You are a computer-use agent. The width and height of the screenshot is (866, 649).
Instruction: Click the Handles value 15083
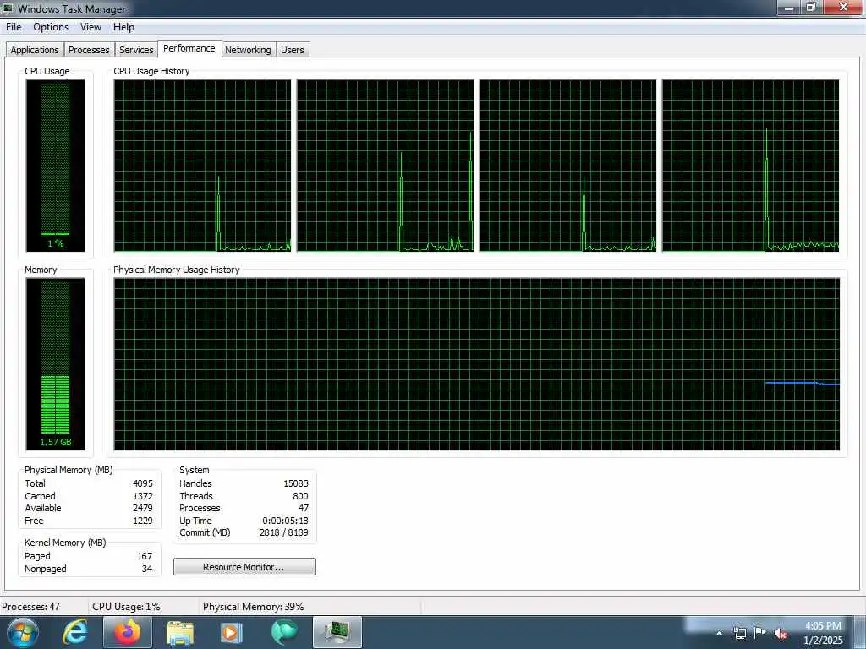pos(295,483)
